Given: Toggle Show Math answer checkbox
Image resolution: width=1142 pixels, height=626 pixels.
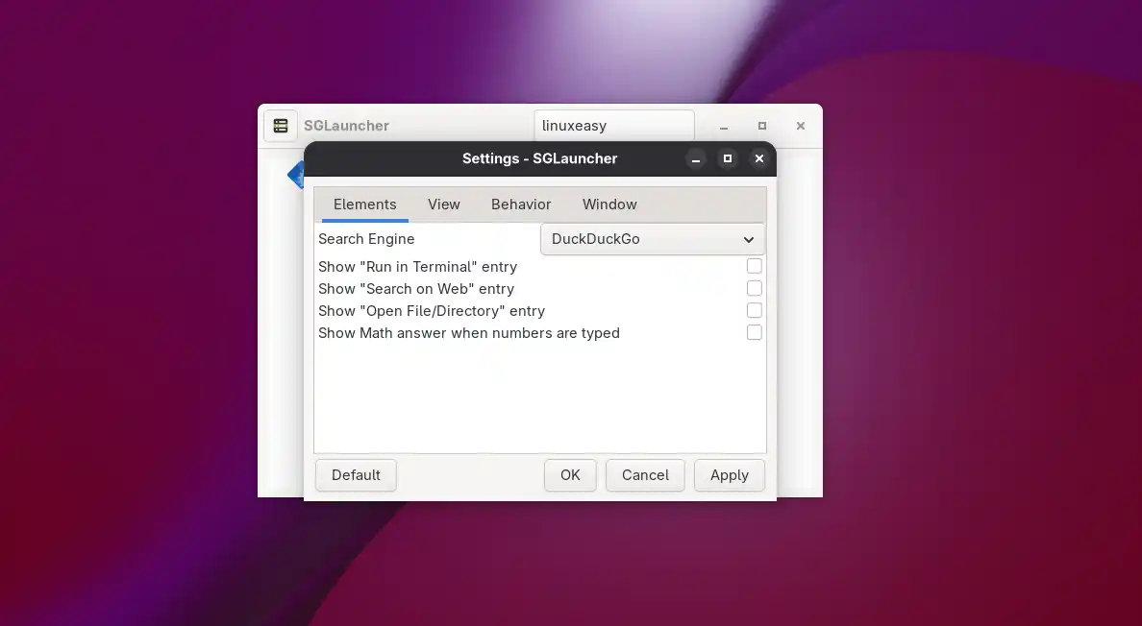Looking at the screenshot, I should coord(755,332).
